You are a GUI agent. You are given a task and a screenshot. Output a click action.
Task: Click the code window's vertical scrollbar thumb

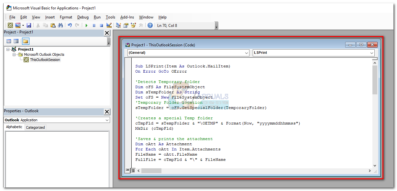375,79
